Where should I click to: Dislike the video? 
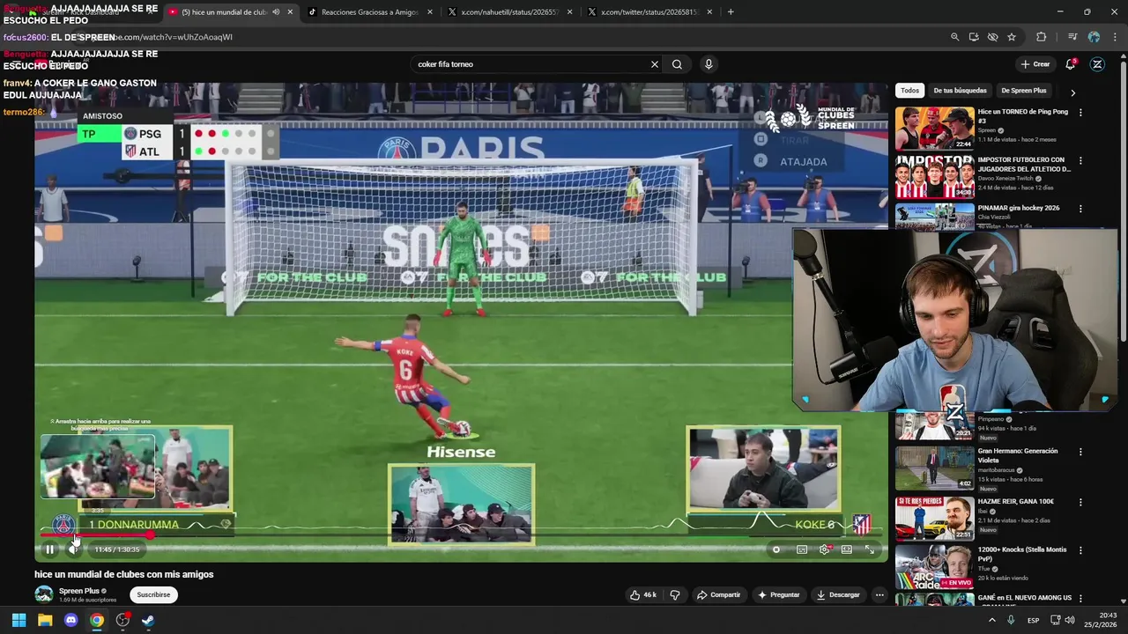674,595
